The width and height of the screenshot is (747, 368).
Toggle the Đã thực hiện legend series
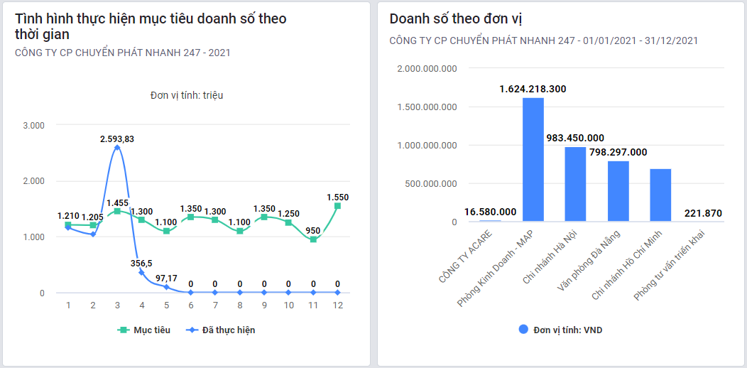click(220, 330)
